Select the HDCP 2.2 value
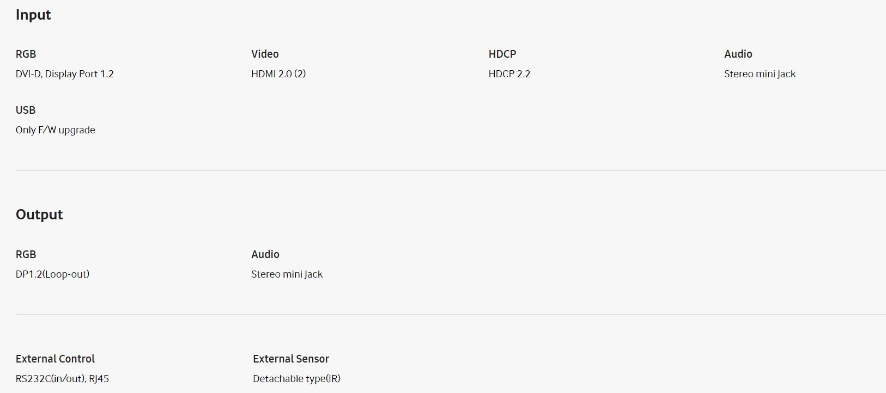This screenshot has height=393, width=886. tap(509, 74)
